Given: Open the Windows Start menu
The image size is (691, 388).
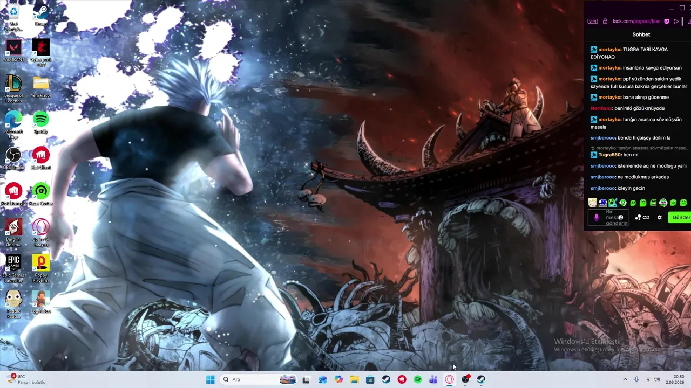Looking at the screenshot, I should [210, 379].
